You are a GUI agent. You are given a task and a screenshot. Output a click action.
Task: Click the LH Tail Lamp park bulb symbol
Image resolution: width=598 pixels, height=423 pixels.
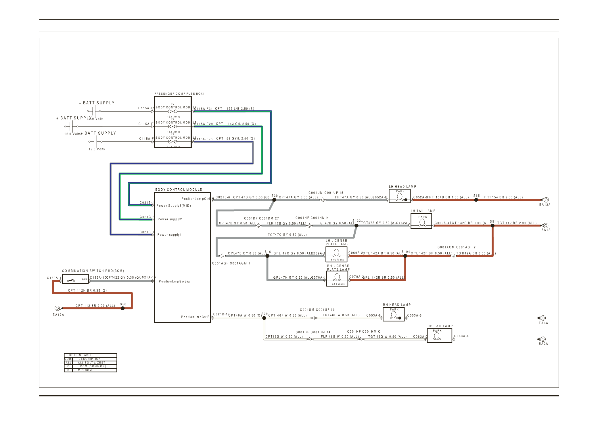422,222
